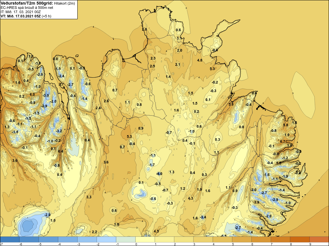Select the 6.0 temperature reading
The height and width of the screenshot is (246, 329).
[32, 94]
